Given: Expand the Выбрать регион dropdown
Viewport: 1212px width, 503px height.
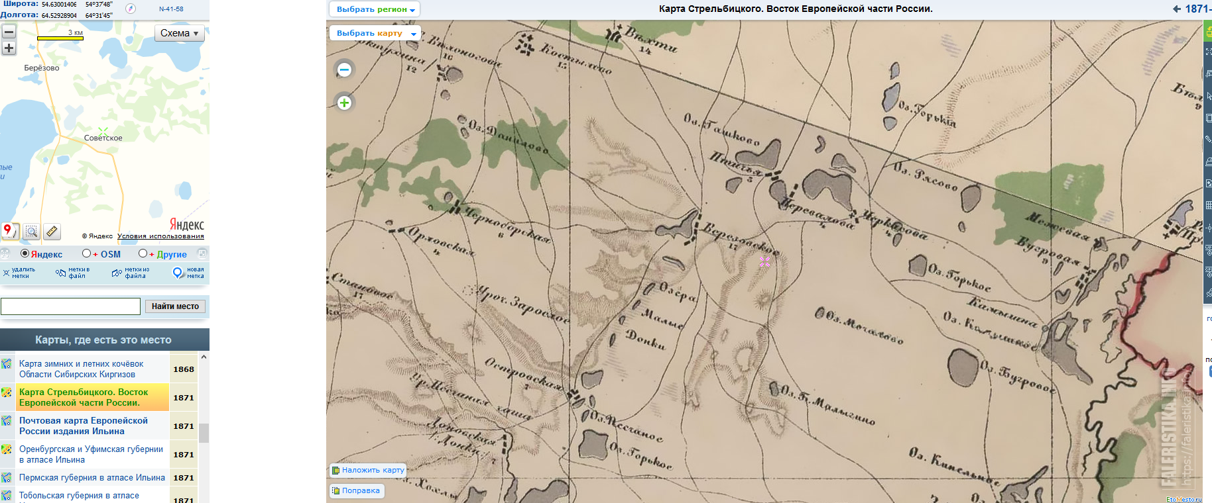Looking at the screenshot, I should point(375,9).
